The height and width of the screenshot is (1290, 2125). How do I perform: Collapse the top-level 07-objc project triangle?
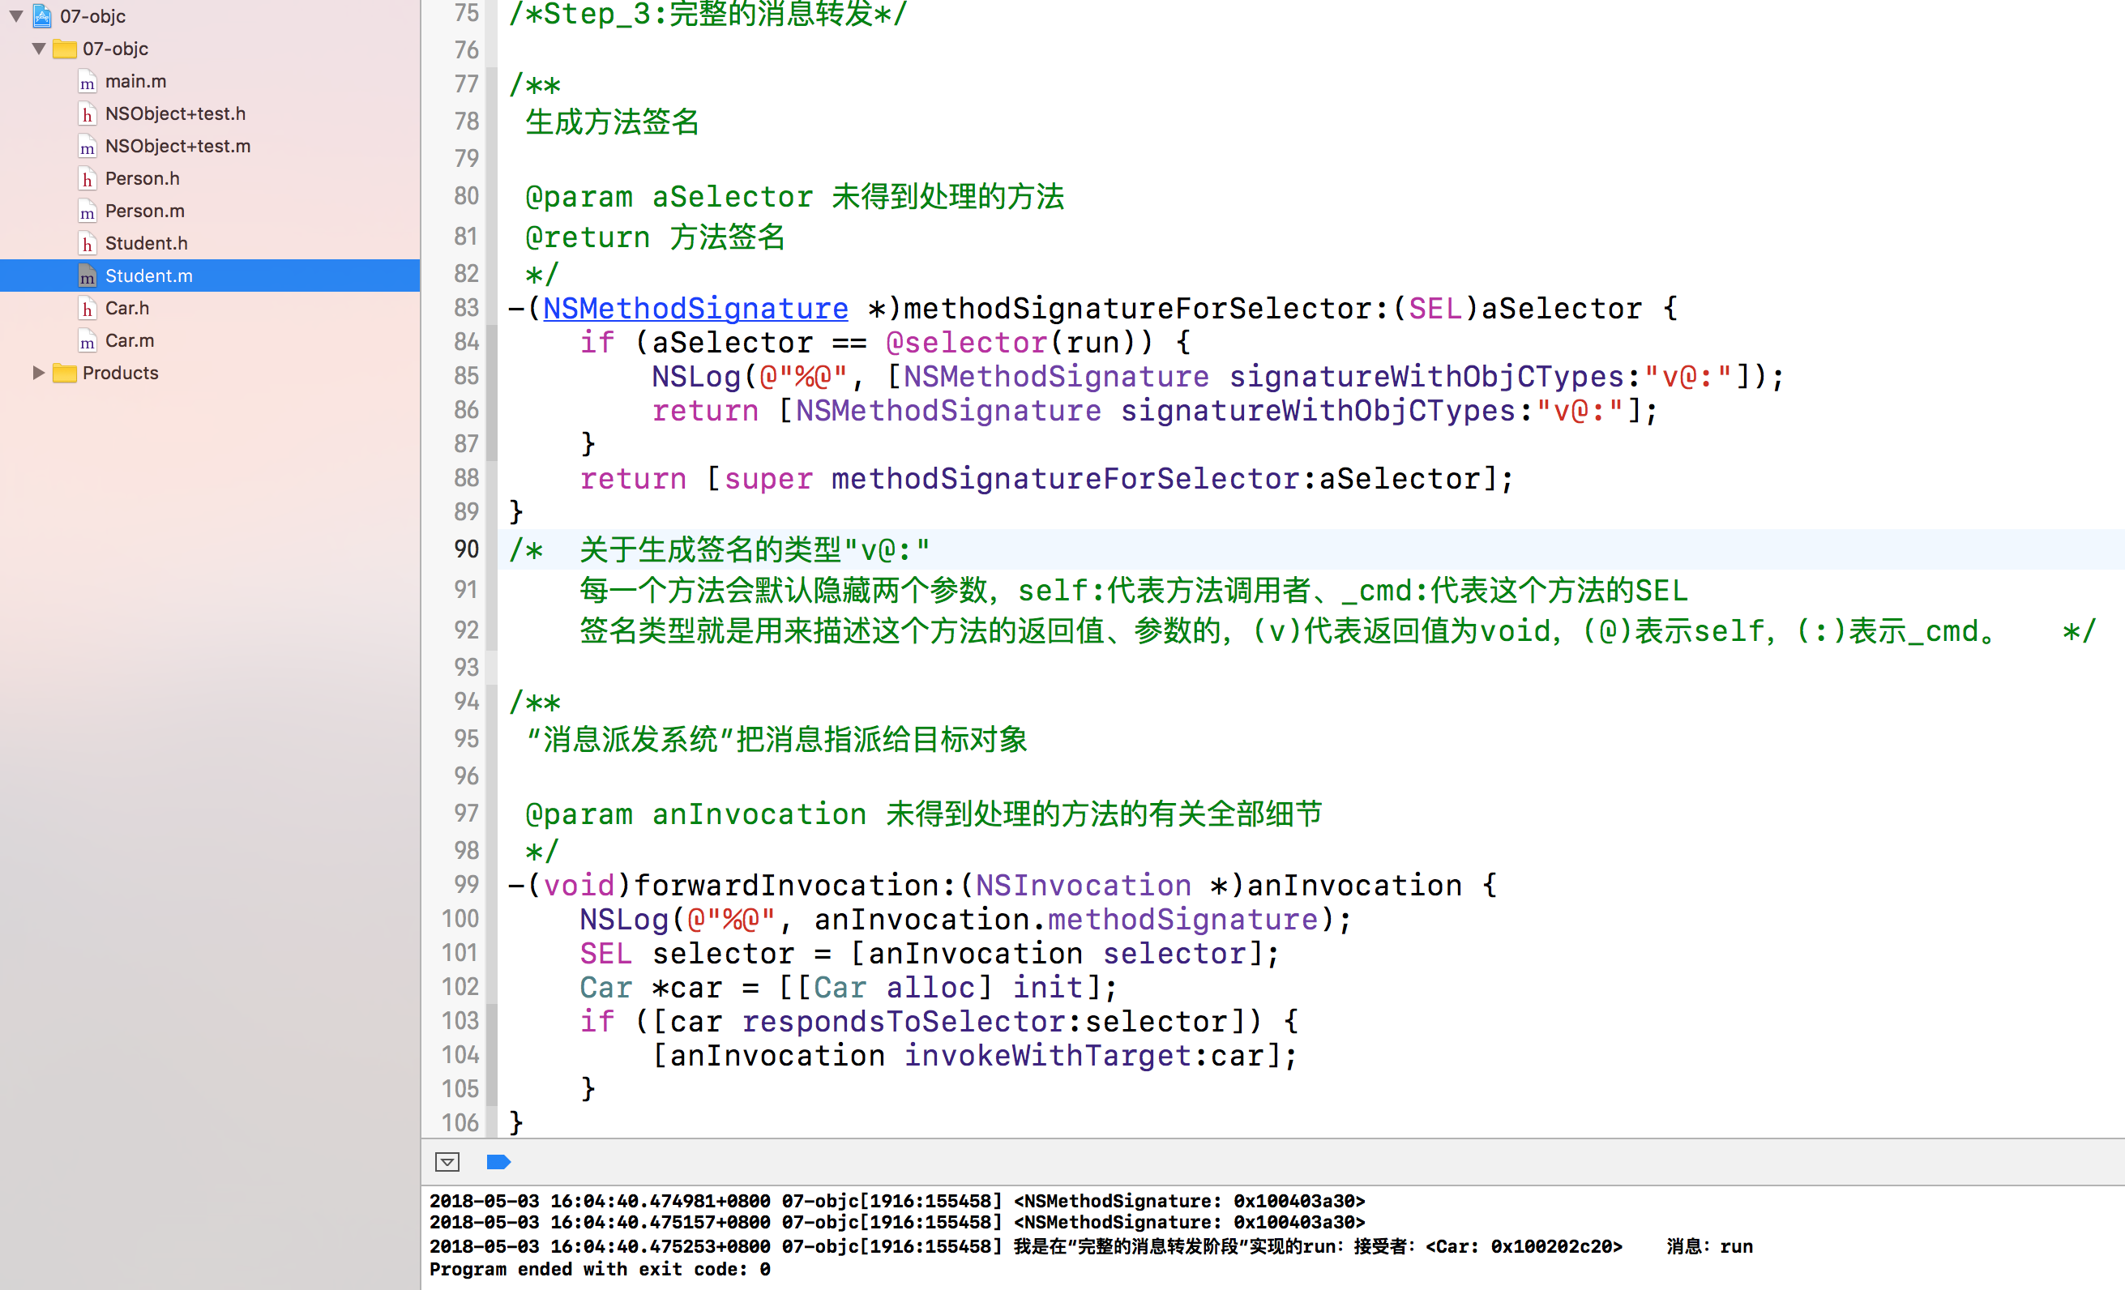pyautogui.click(x=15, y=15)
